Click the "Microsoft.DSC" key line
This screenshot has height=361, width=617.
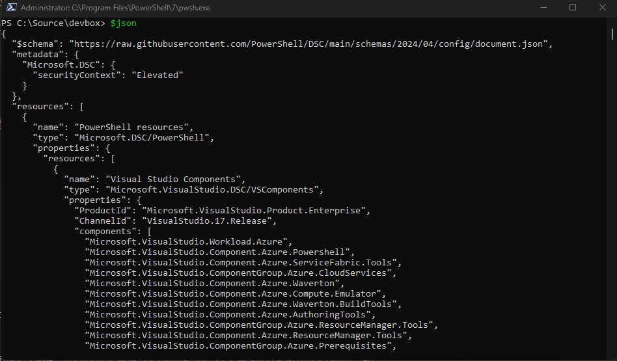click(69, 65)
